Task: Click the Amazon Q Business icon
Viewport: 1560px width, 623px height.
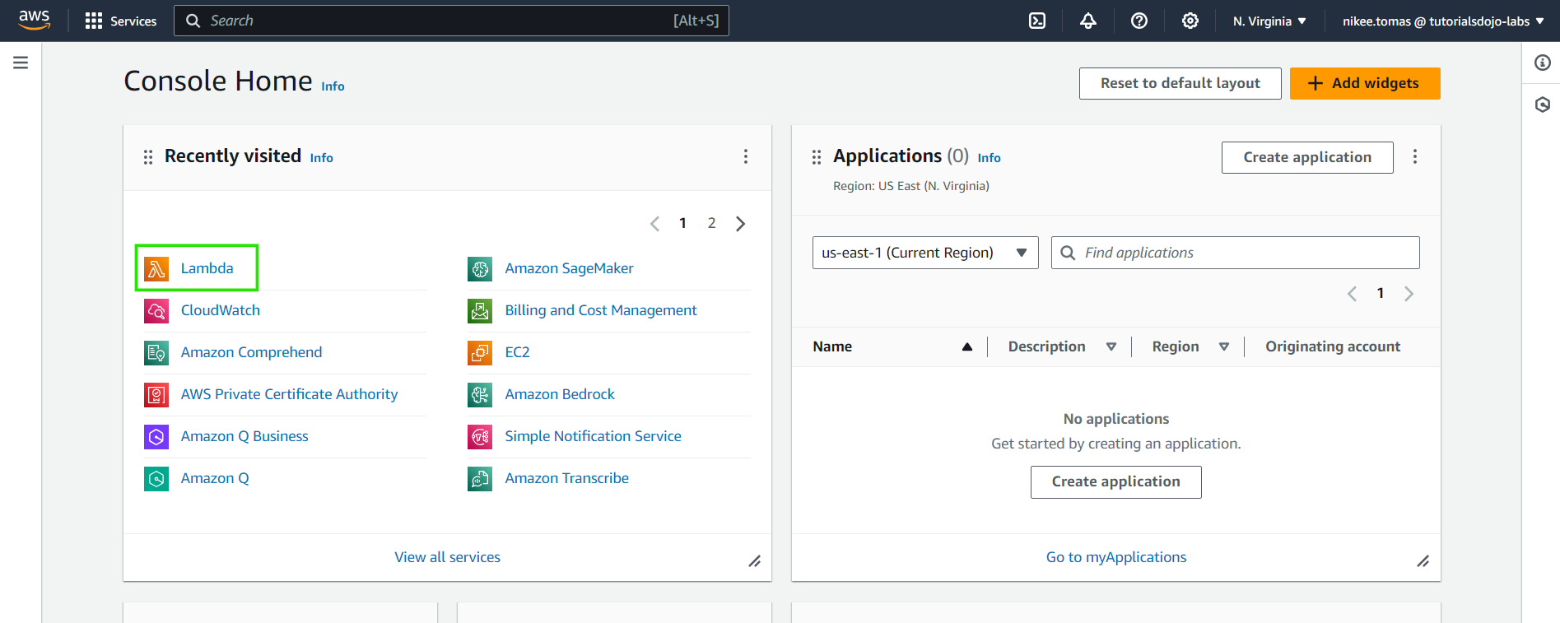Action: (x=156, y=436)
